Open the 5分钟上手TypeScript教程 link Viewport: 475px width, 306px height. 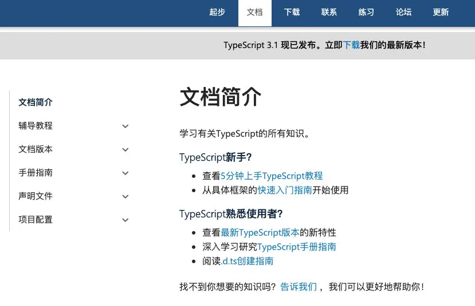pos(272,176)
